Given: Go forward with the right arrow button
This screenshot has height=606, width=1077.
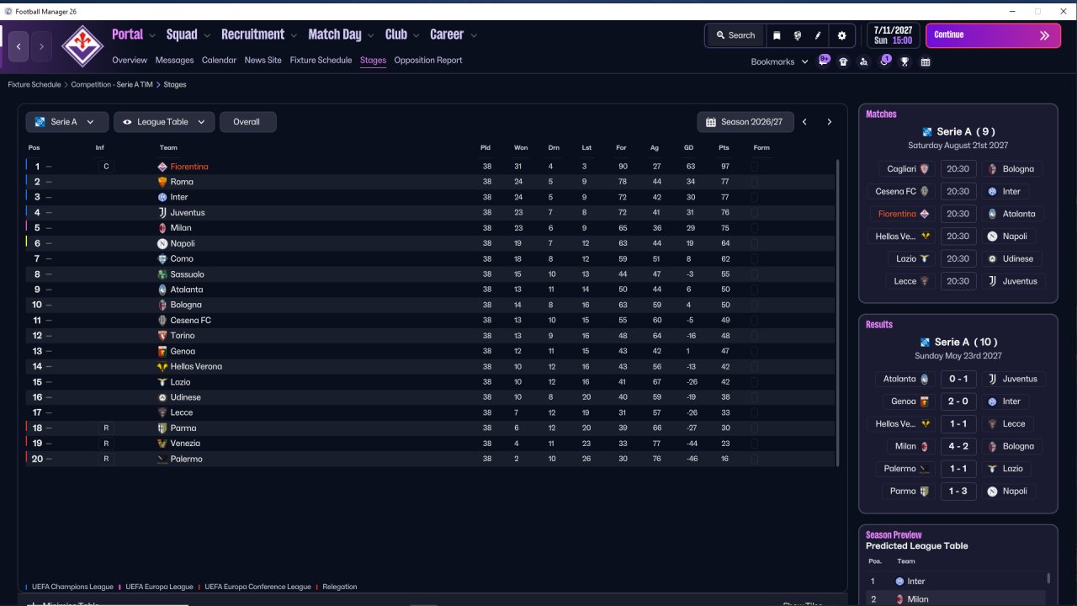Looking at the screenshot, I should click(x=41, y=46).
